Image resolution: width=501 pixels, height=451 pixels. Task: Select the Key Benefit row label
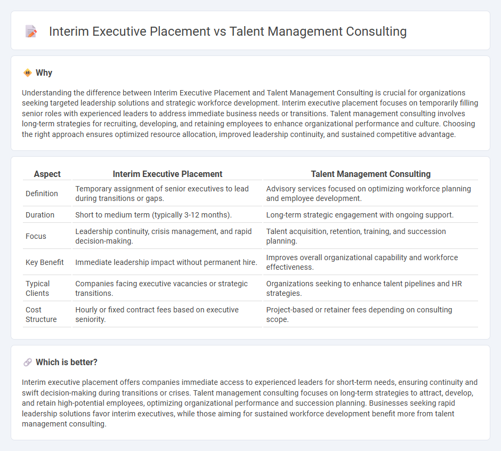45,262
